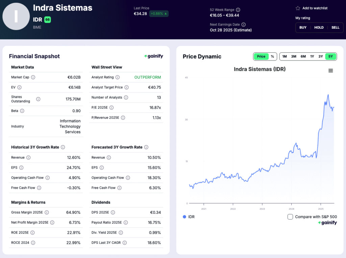Viewport: 346px width, 258px height.
Task: Click info icon next to Market Cap
Action: tap(33, 77)
